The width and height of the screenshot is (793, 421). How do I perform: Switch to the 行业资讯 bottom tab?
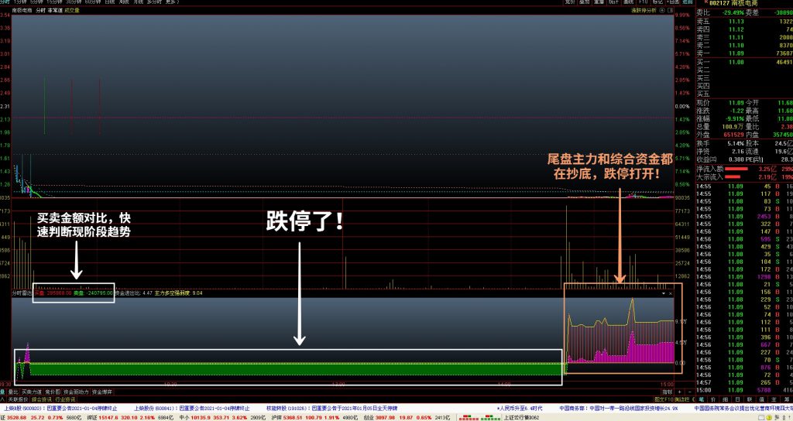[x=64, y=399]
